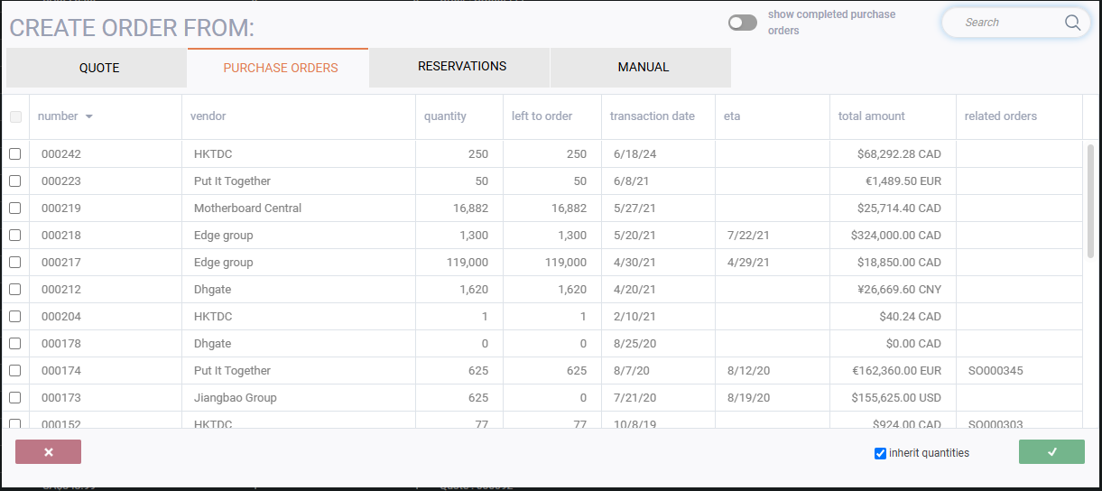Click the search magnifier icon
The width and height of the screenshot is (1102, 491).
1072,23
